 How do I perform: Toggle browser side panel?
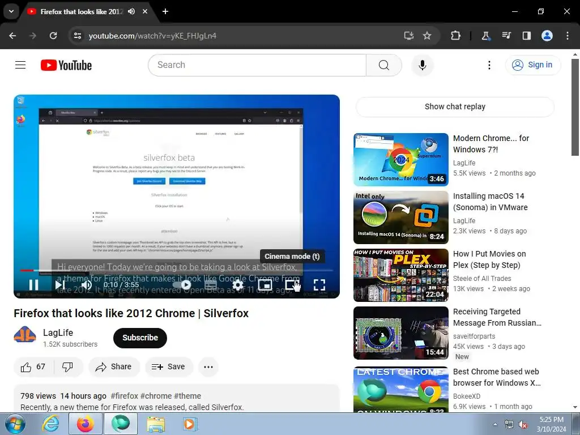[x=526, y=36]
